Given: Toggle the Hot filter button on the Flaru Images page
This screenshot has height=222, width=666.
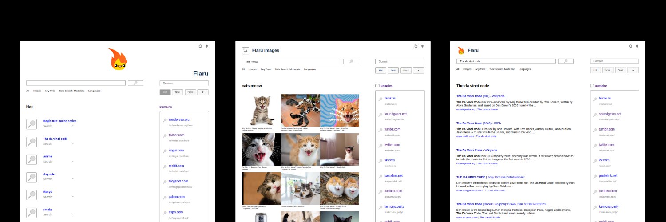Looking at the screenshot, I should (381, 70).
